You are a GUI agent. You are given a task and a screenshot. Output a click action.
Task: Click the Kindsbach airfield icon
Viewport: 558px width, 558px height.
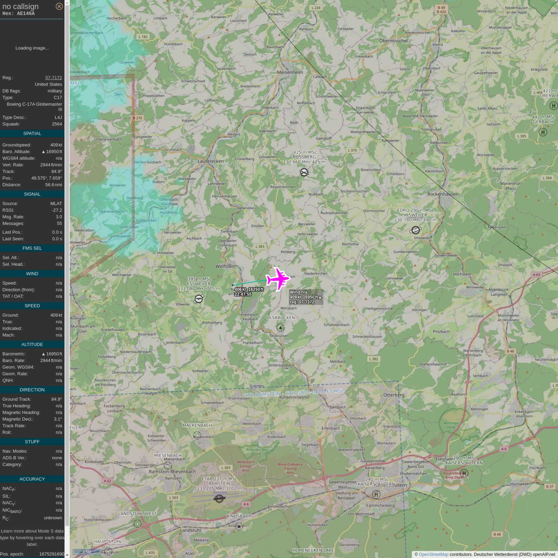point(239,526)
